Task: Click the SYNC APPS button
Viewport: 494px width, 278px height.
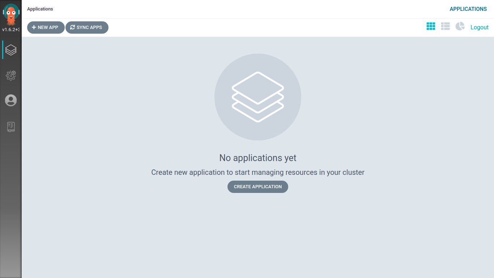Action: tap(87, 28)
